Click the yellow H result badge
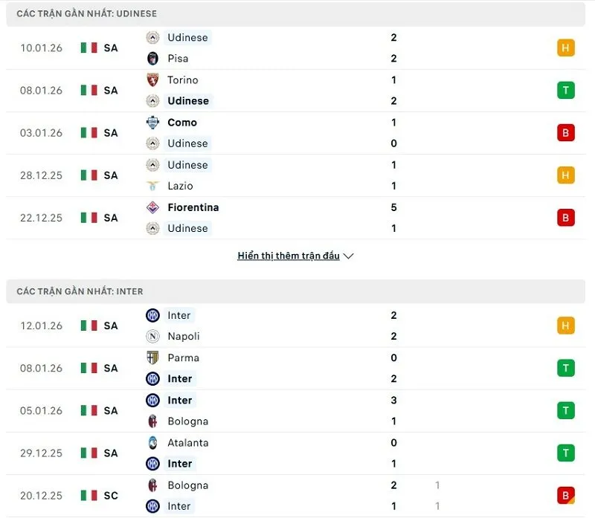This screenshot has height=518, width=595. point(565,48)
